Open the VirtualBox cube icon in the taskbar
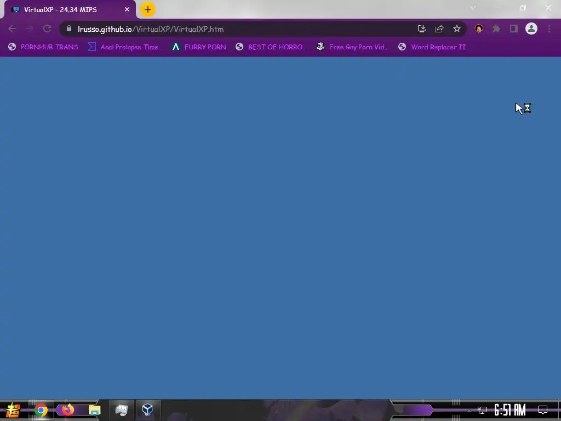This screenshot has width=561, height=421. 147,410
